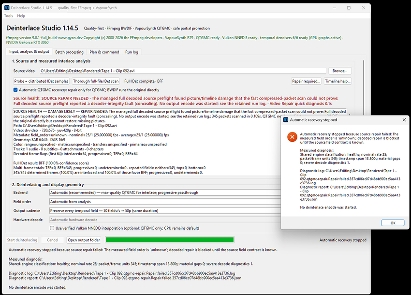Click the red error icon in recovery dialog
The height and width of the screenshot is (295, 411).
[292, 137]
